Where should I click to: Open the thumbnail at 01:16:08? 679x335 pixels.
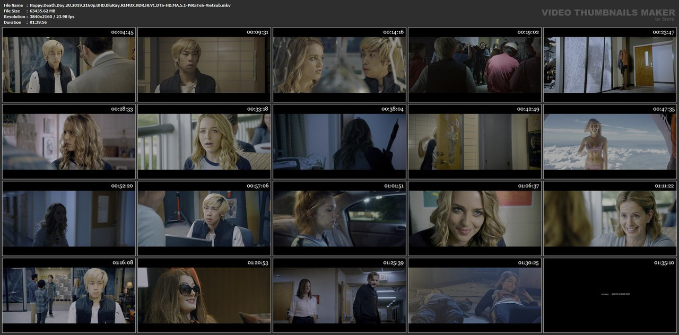(x=69, y=295)
